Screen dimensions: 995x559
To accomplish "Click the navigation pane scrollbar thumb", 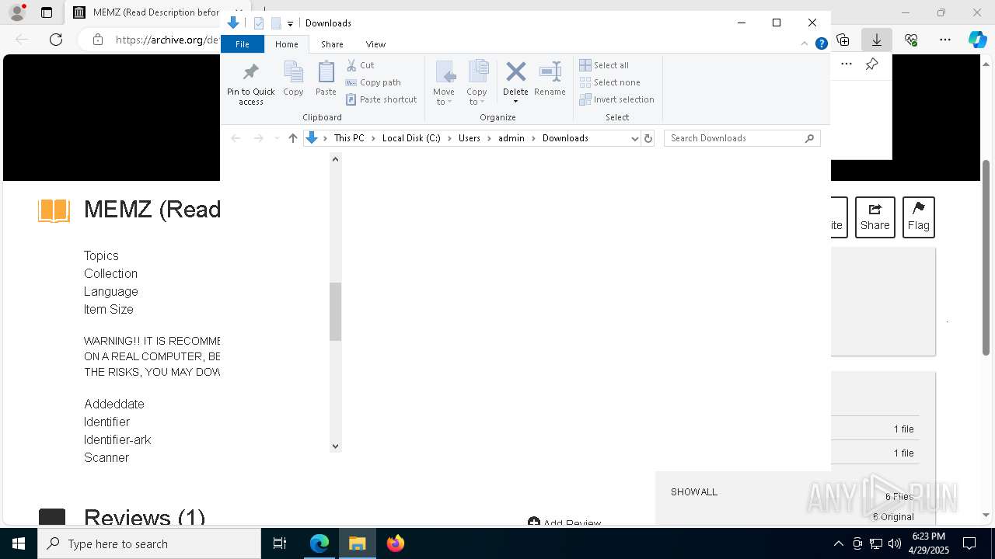I will click(x=336, y=311).
